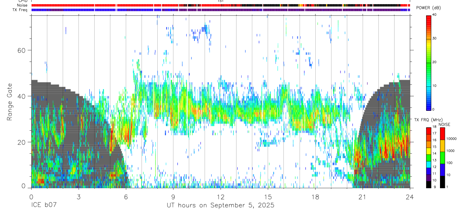Pick the green NOISE swatch between 100 and 1000

click(442, 157)
